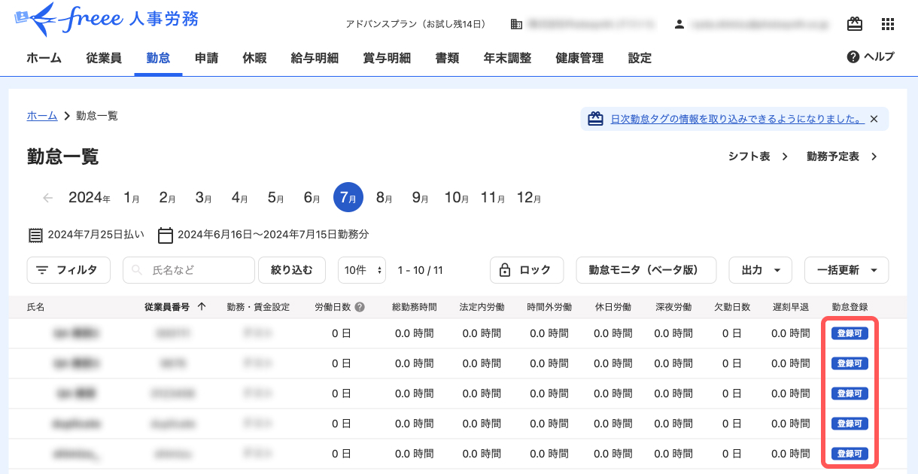
Task: Open the apps grid icon
Action: point(888,24)
